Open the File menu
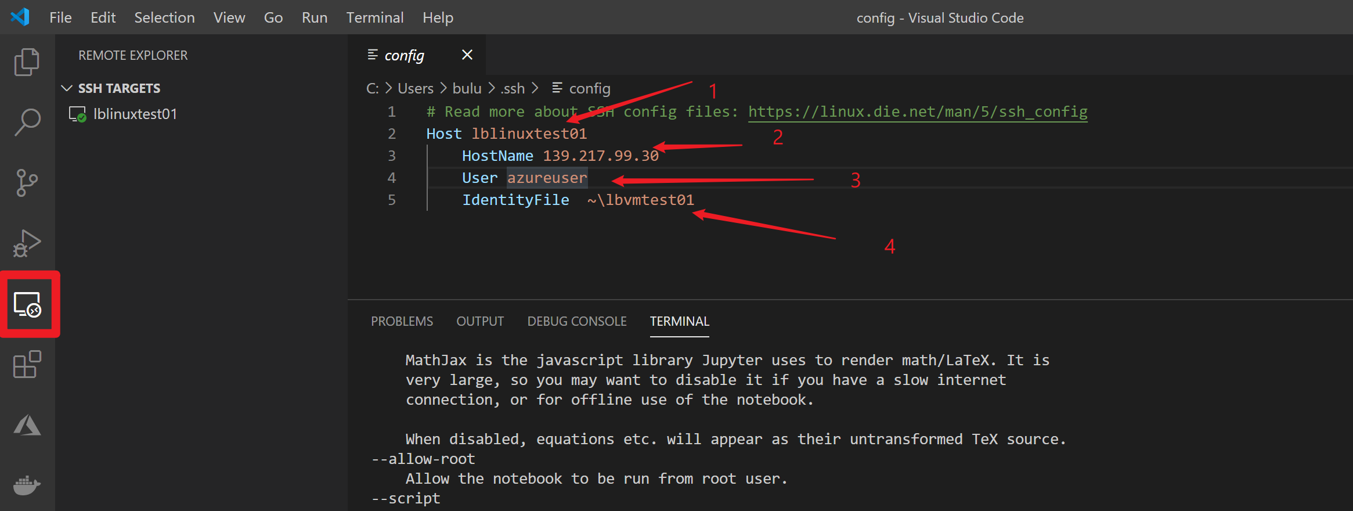Screen dimensions: 1353x511 [x=60, y=18]
